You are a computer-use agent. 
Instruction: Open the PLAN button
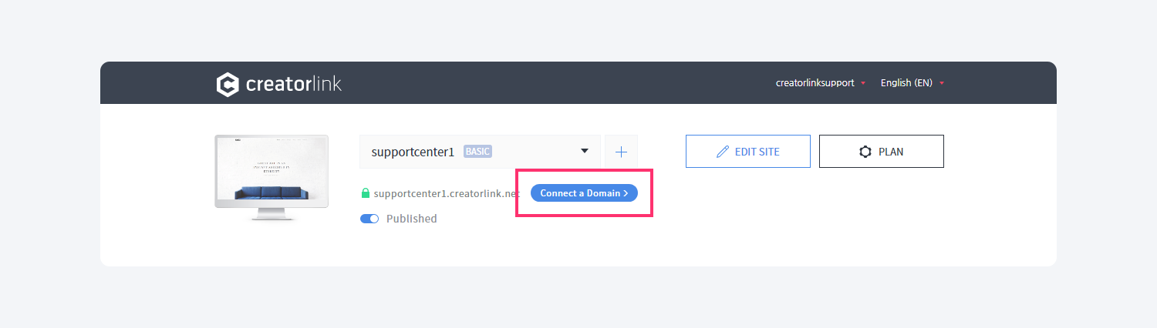click(882, 152)
